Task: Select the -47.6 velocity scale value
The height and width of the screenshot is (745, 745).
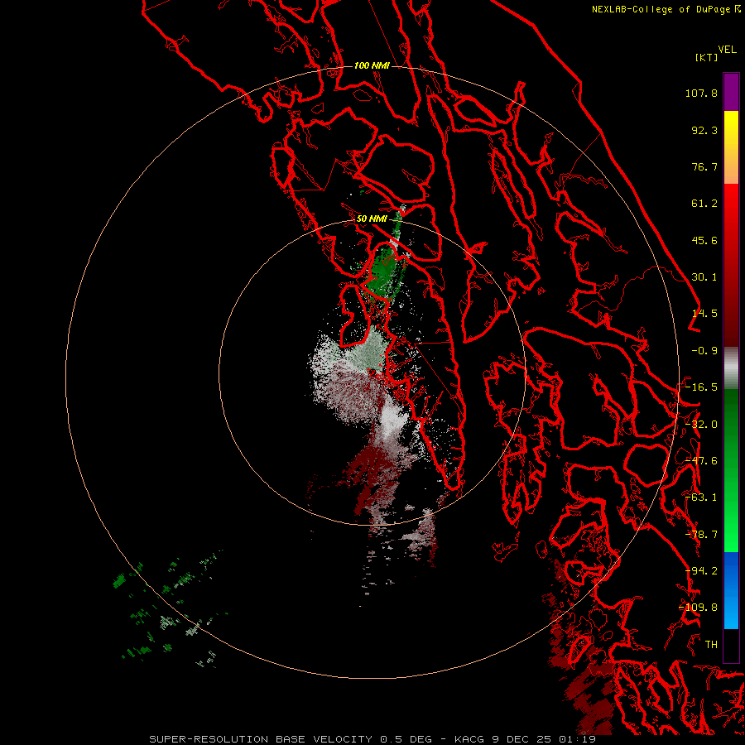Action: 701,461
